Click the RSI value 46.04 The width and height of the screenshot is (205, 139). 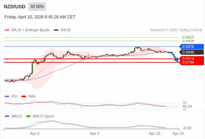click(187, 106)
